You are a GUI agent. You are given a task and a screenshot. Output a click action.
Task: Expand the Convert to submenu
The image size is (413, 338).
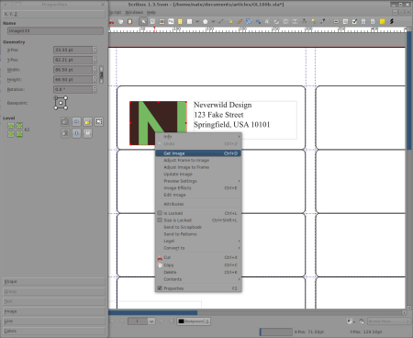pyautogui.click(x=198, y=248)
